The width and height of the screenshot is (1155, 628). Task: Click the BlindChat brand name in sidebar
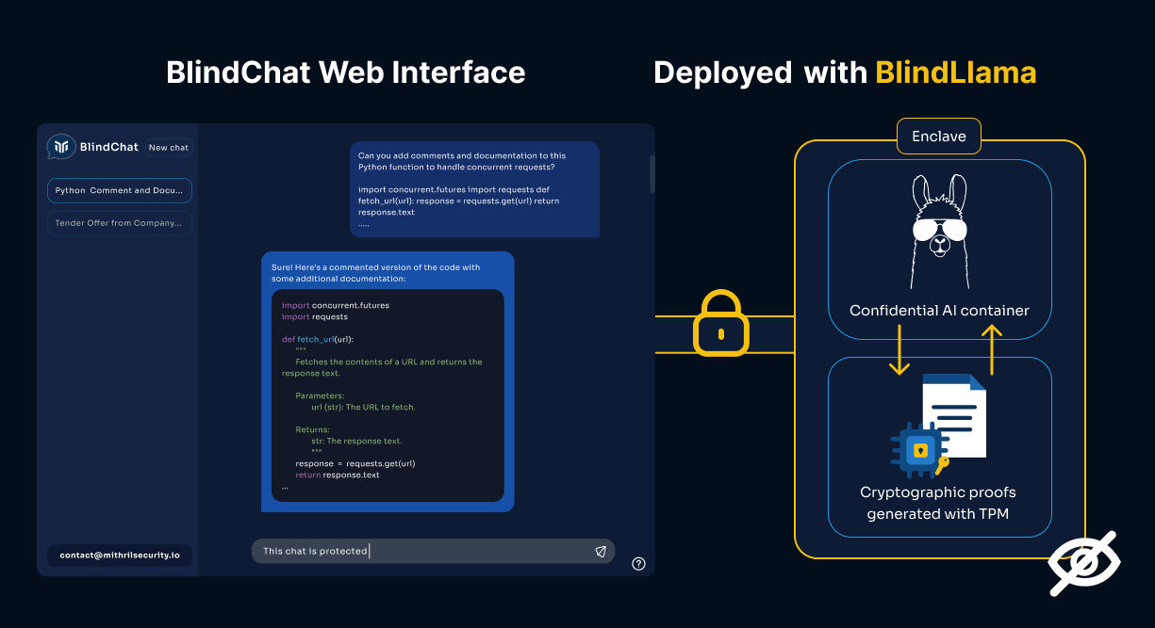coord(109,147)
